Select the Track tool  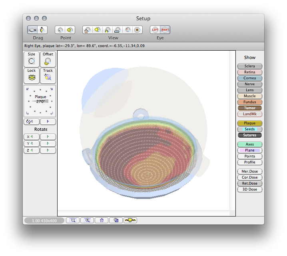click(x=48, y=76)
